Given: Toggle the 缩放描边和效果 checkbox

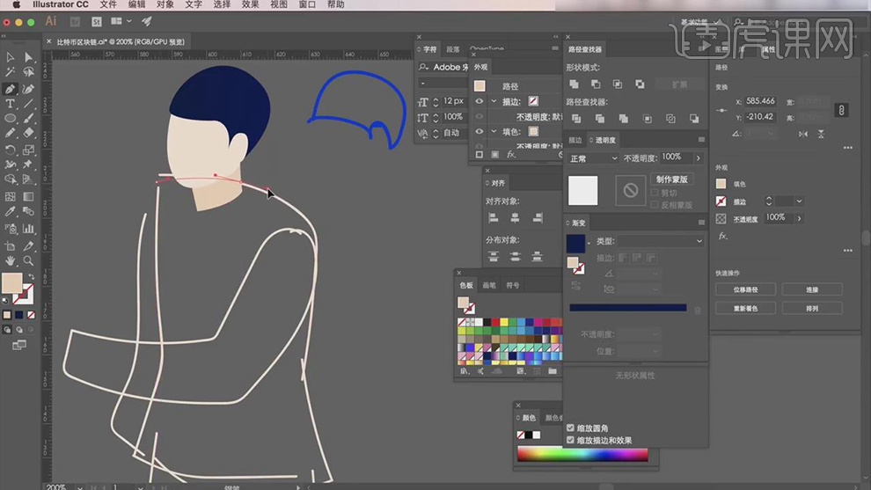Looking at the screenshot, I should [570, 440].
